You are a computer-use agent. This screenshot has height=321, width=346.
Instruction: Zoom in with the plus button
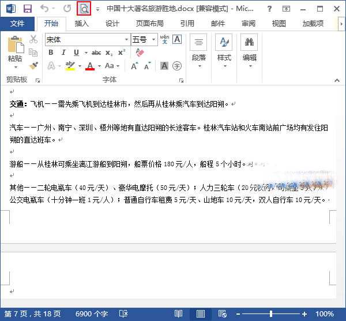click(x=304, y=314)
